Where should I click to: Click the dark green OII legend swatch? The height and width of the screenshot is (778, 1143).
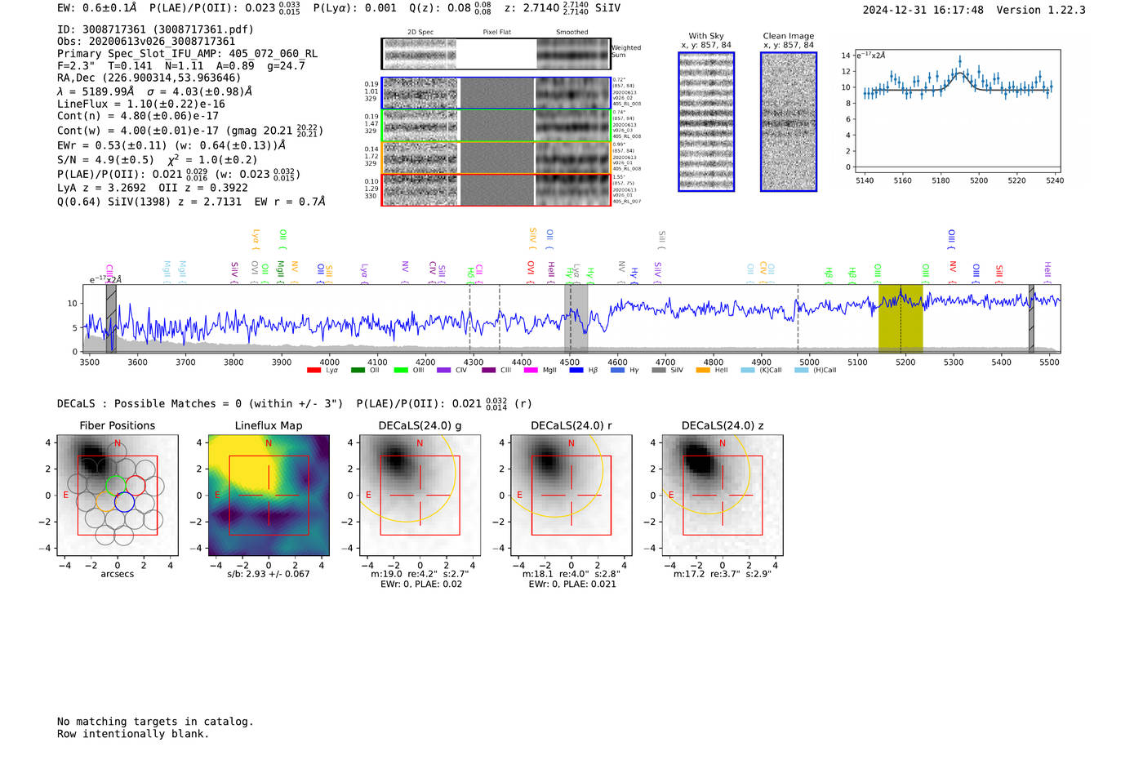(358, 371)
